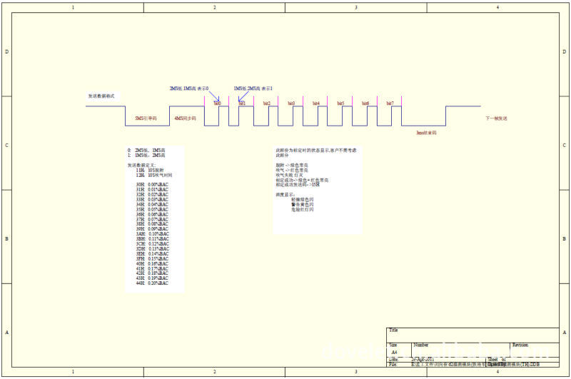Click the 3AH: 0.10%BAC entry
Viewport: 571px width, 379px height.
(152, 234)
